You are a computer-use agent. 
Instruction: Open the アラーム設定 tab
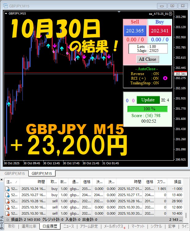coord(89,226)
